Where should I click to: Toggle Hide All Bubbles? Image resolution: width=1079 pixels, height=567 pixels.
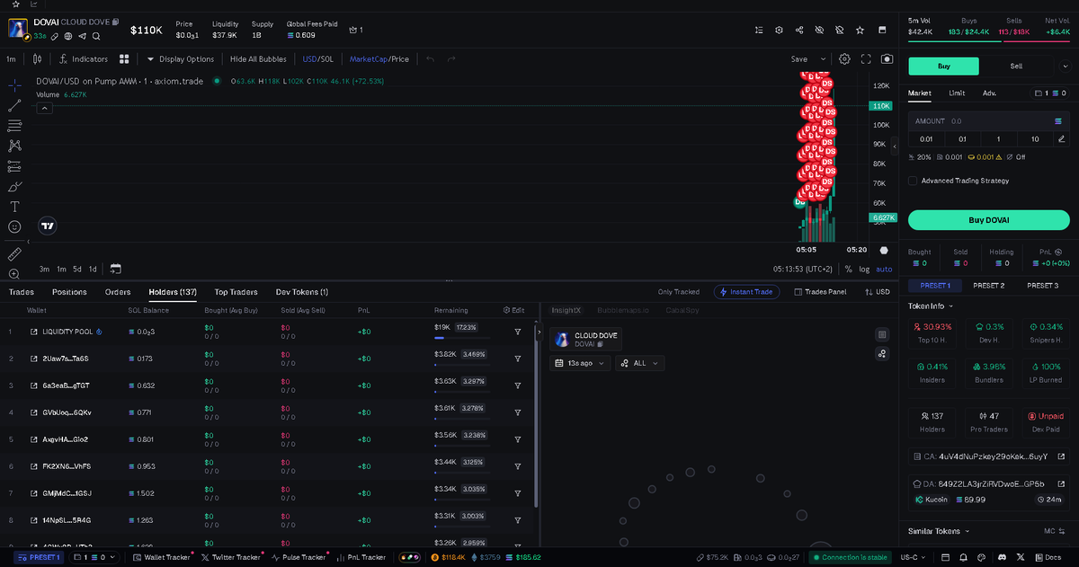coord(258,59)
